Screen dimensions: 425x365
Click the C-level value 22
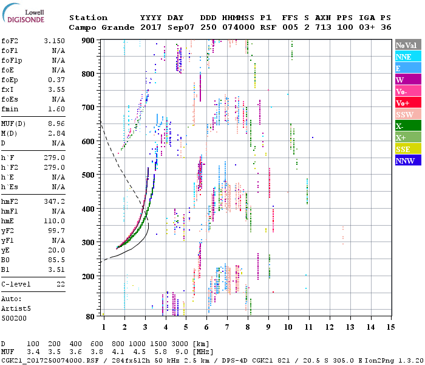(x=61, y=284)
